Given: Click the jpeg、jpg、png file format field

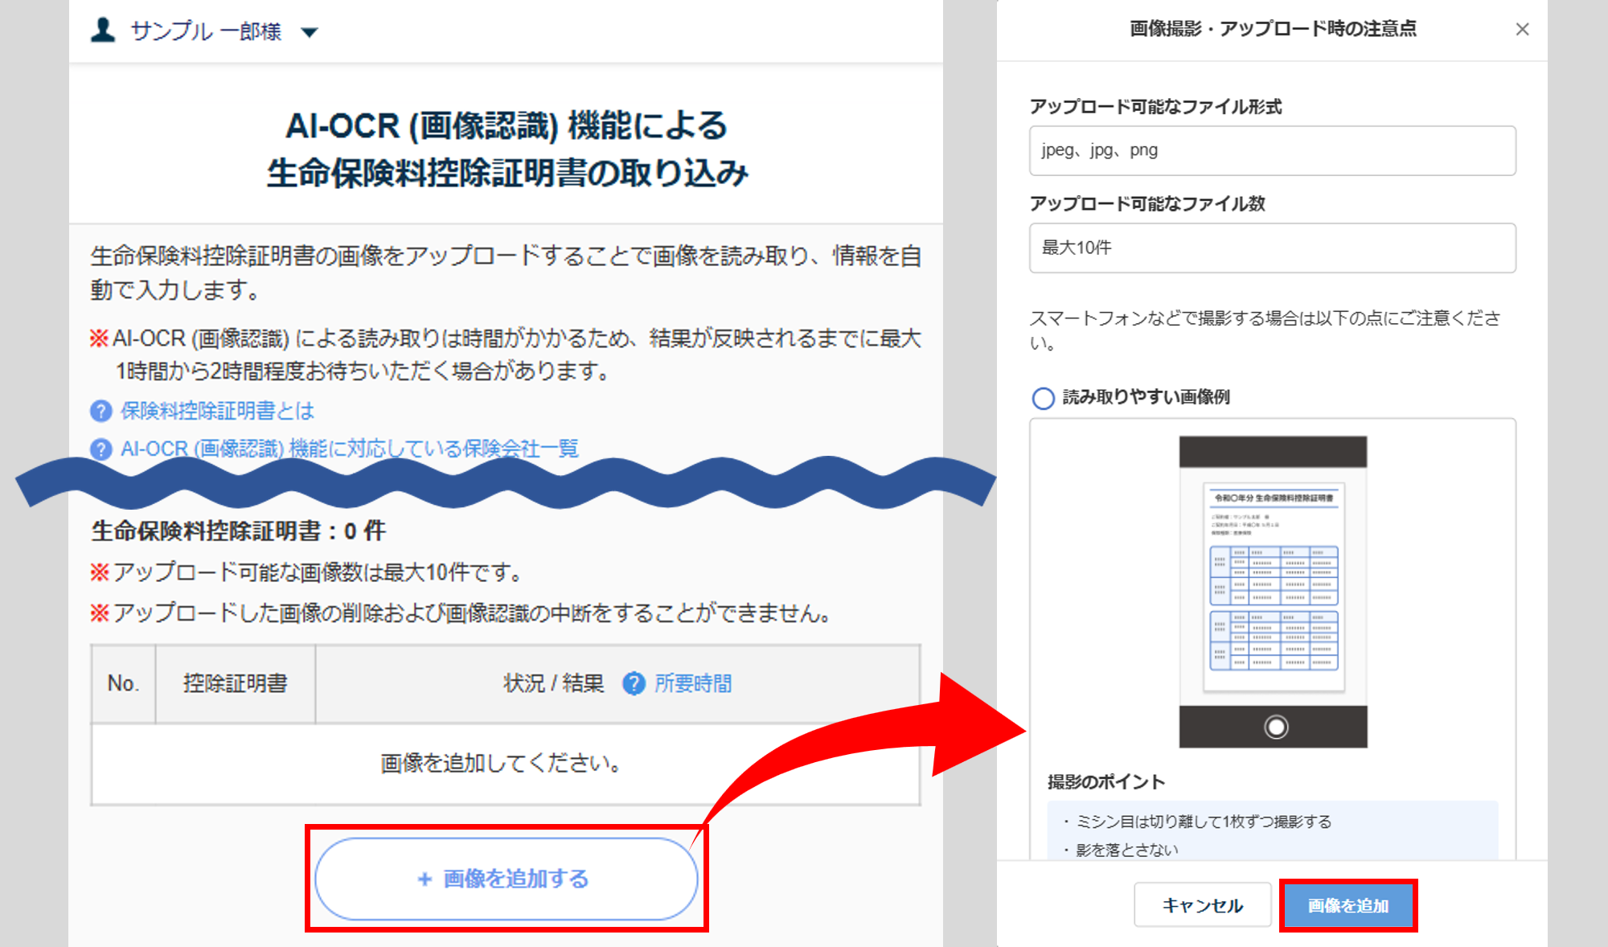Looking at the screenshot, I should pos(1272,150).
